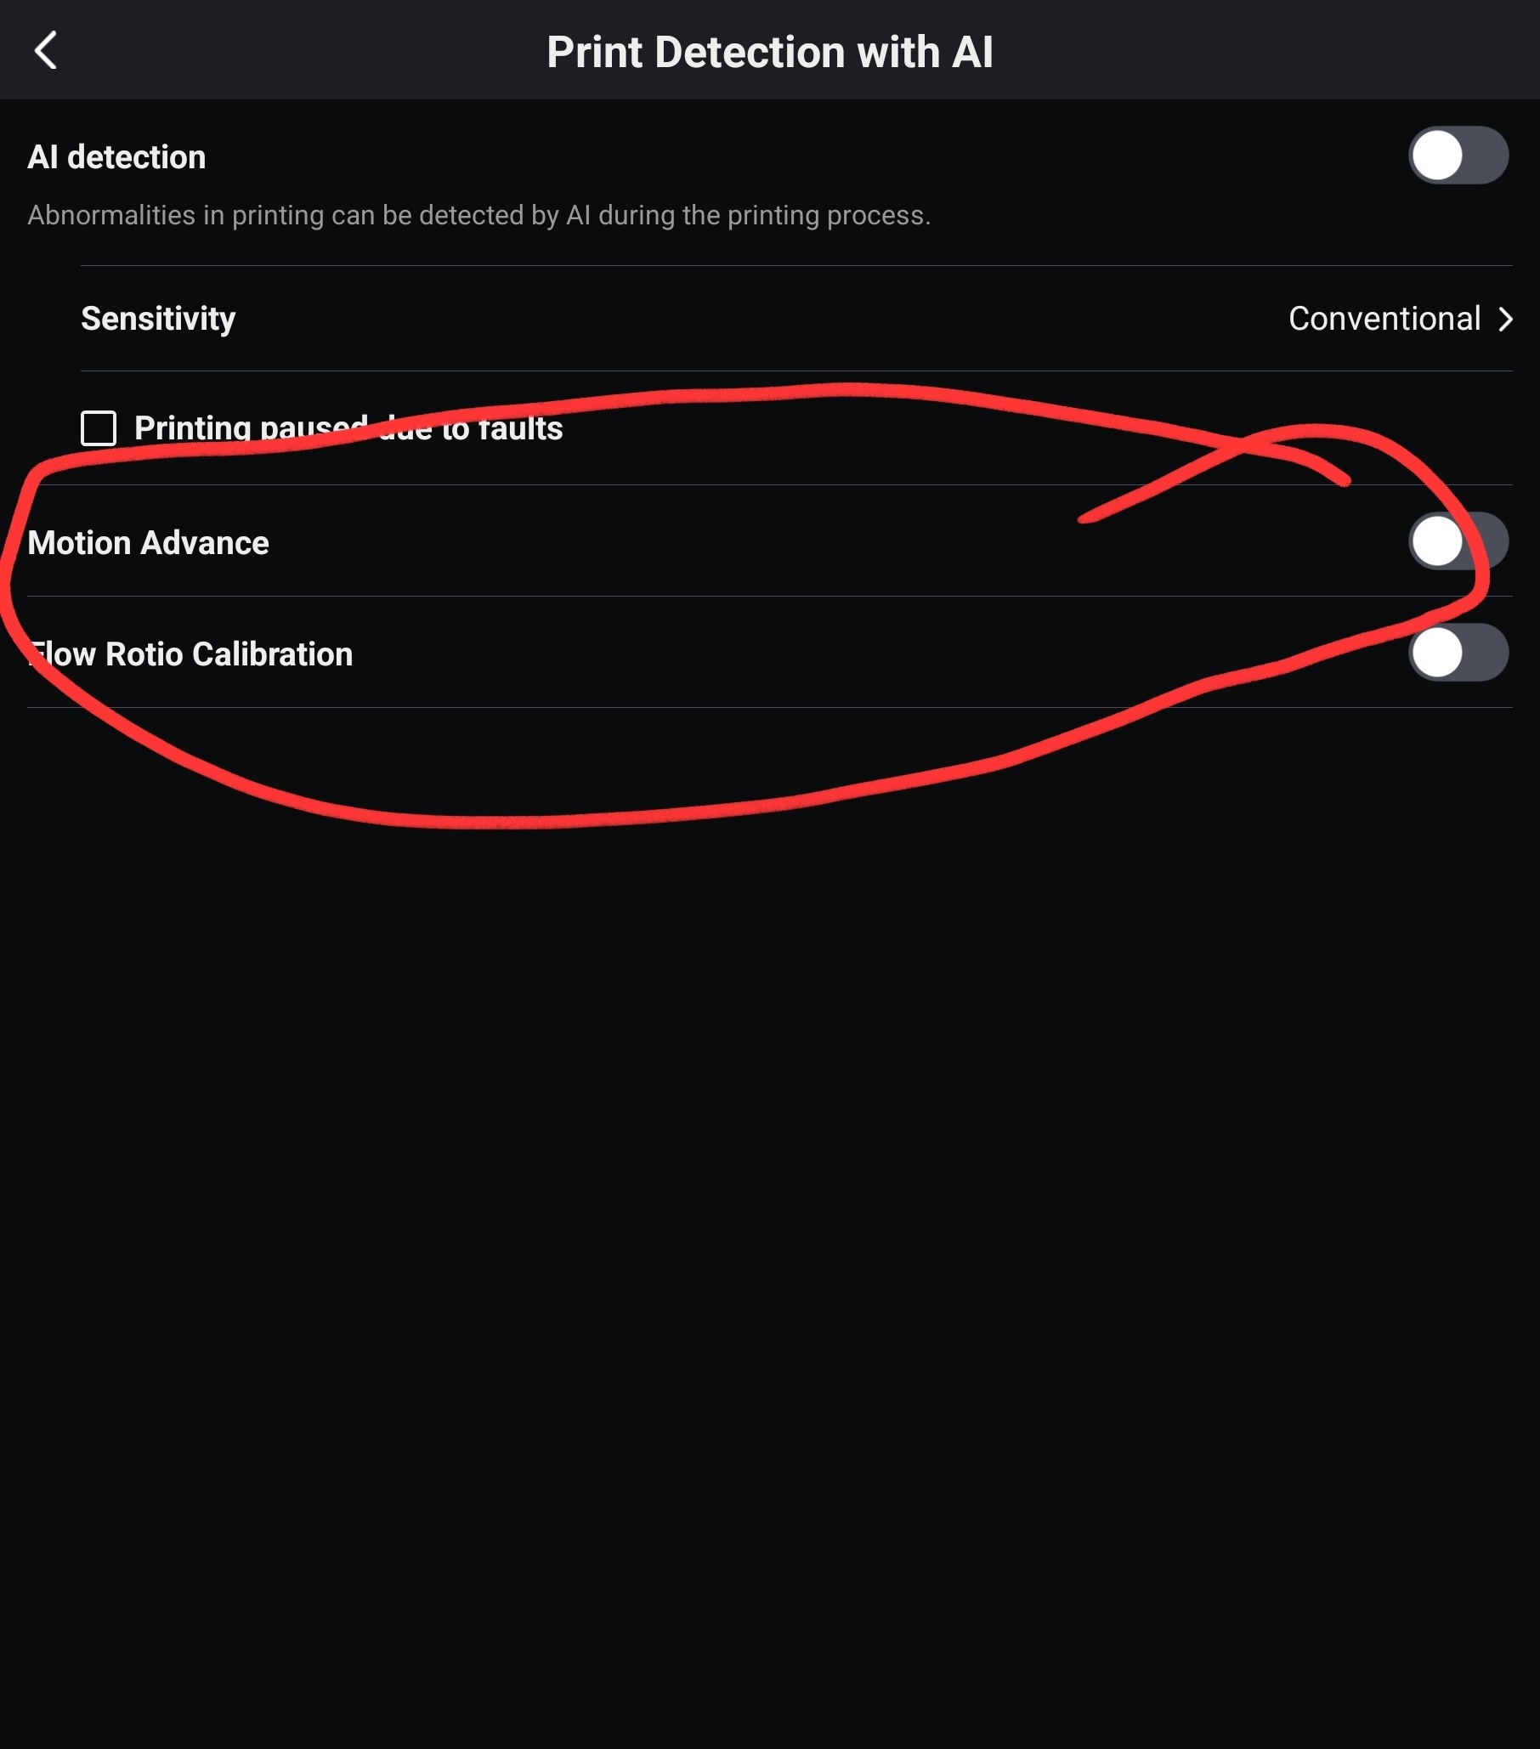The image size is (1540, 1749).
Task: Click the knob of Flow Rotio Calibration switch
Action: coord(1437,653)
